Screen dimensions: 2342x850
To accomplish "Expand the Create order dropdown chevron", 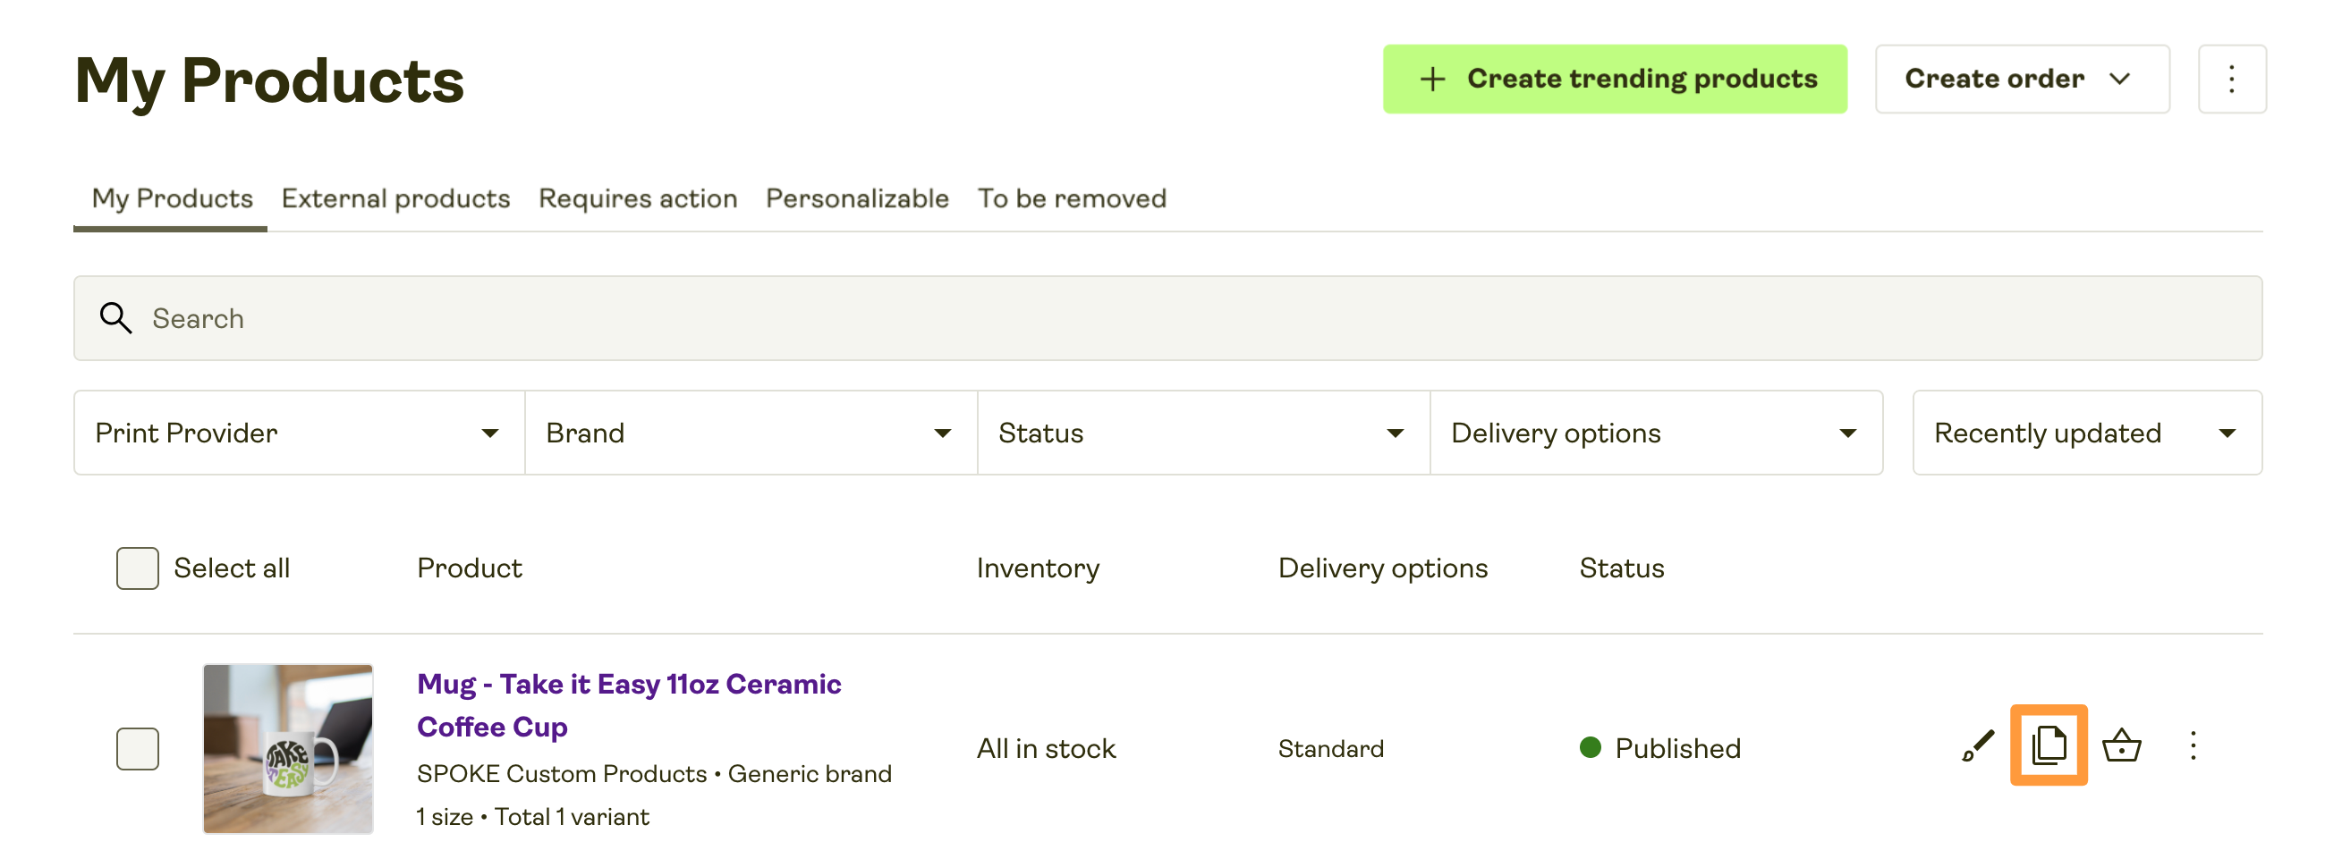I will pos(2120,79).
